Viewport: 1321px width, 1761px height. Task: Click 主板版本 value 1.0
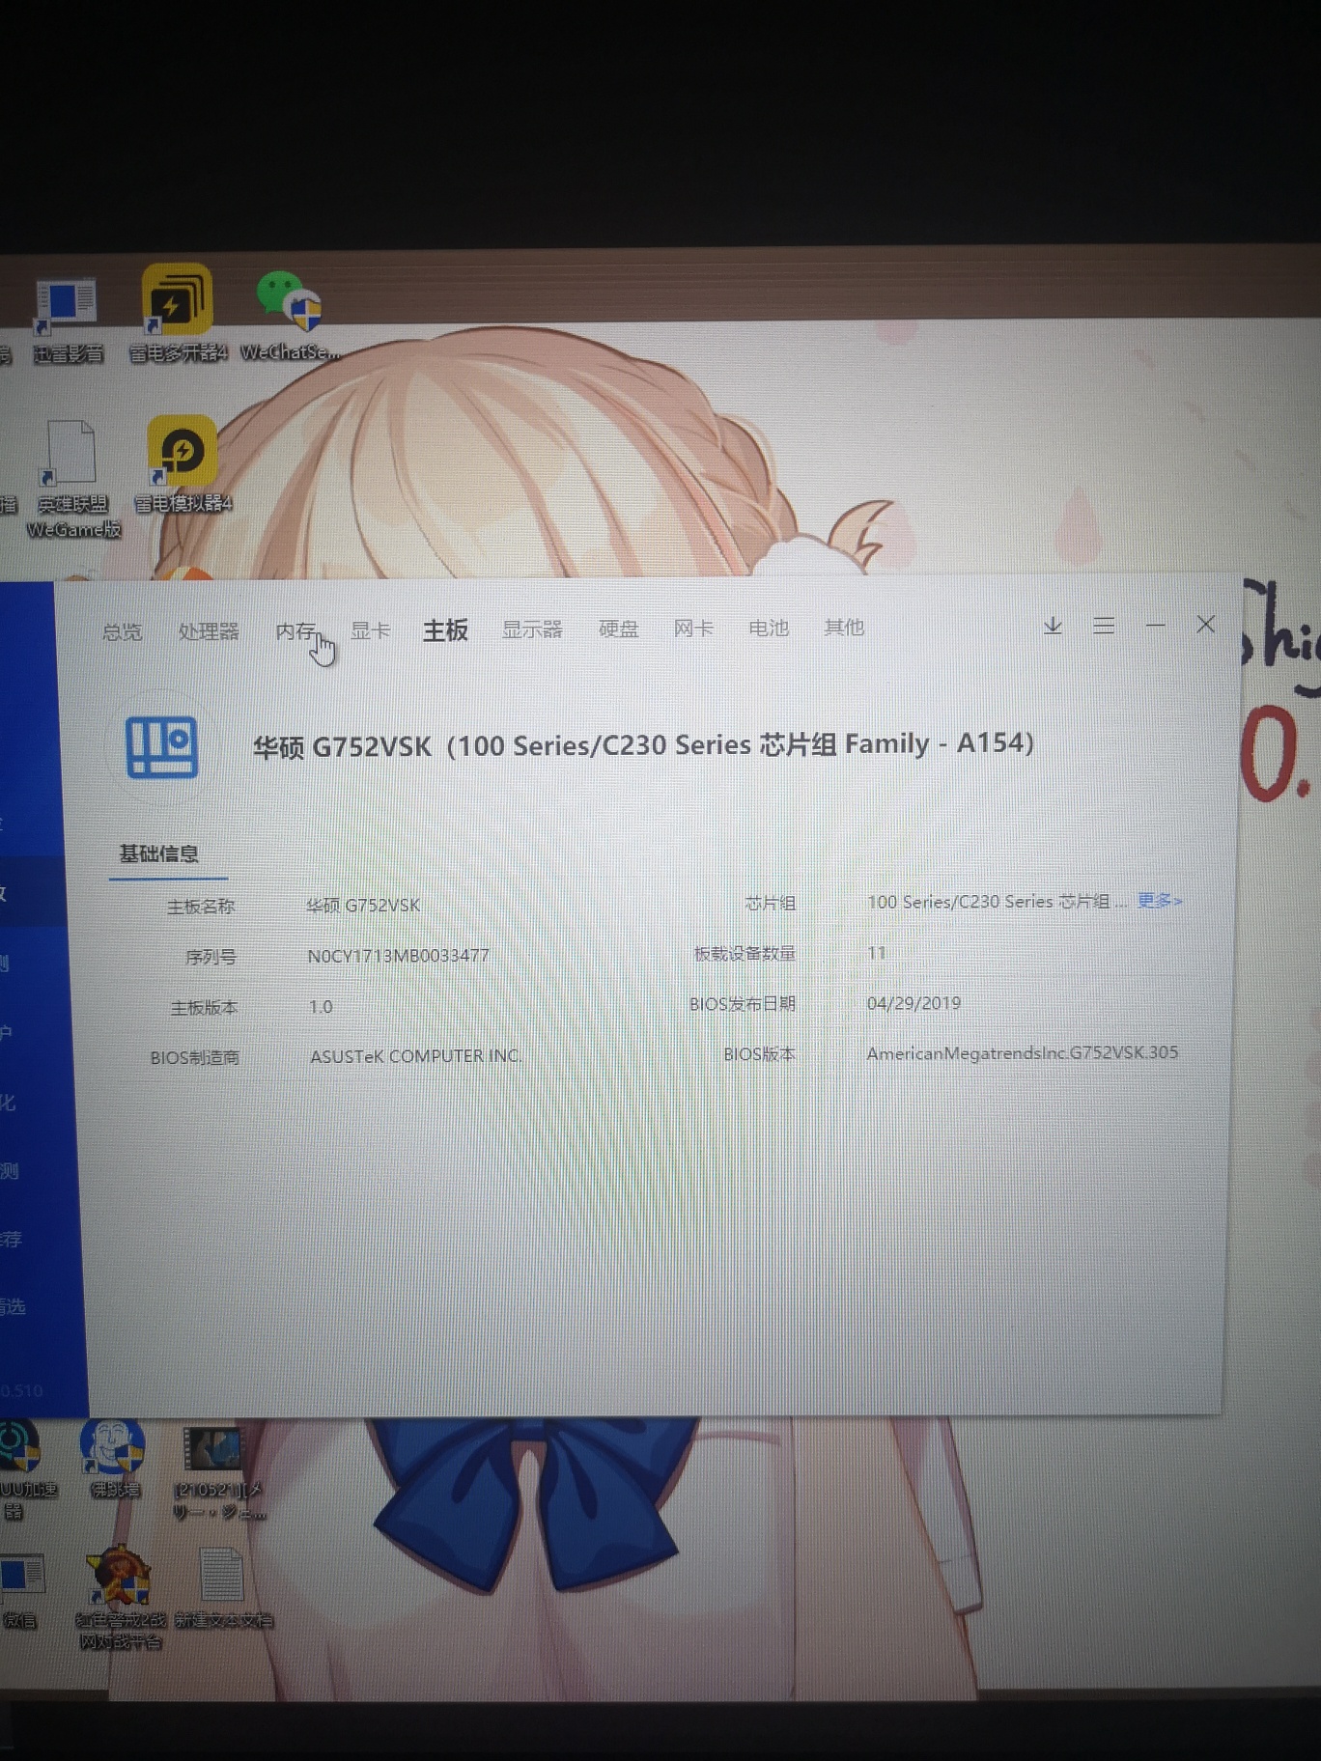(x=321, y=1006)
